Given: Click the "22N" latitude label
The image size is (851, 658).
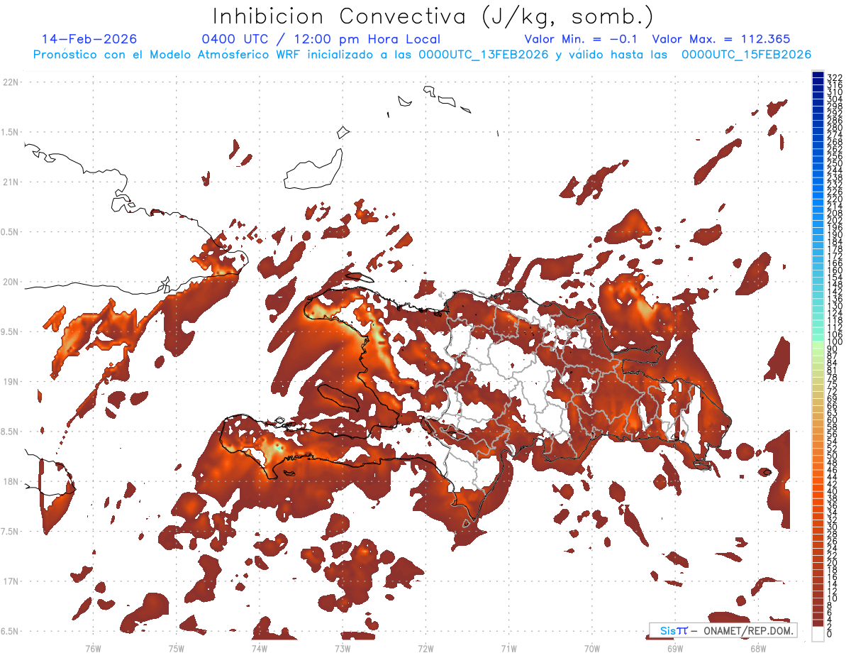Looking at the screenshot, I should click(11, 82).
